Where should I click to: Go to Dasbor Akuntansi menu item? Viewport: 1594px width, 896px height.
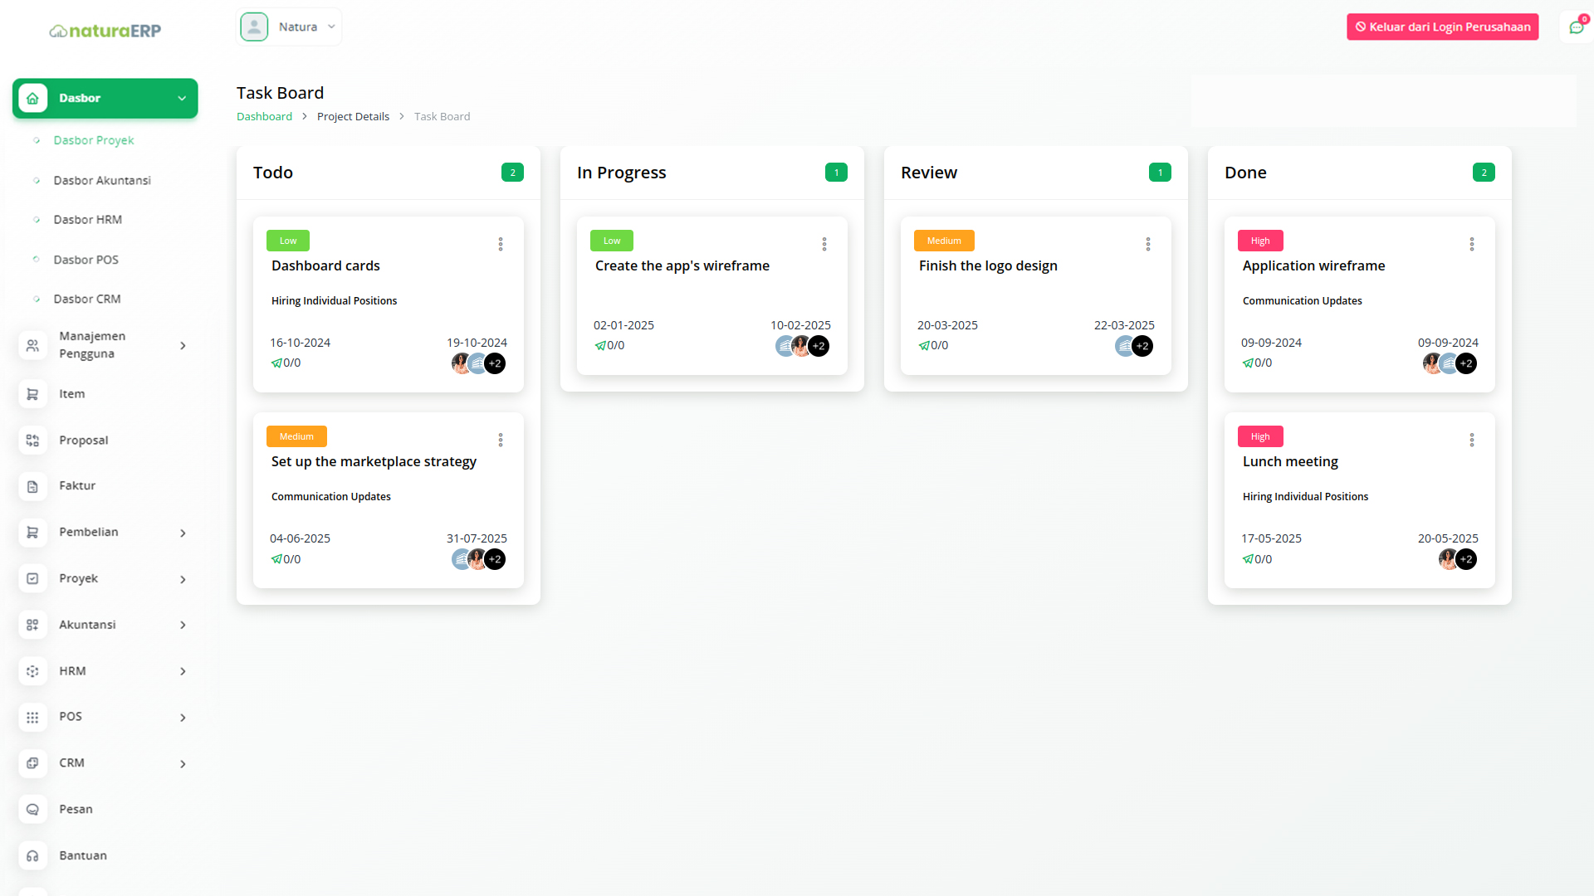click(102, 180)
